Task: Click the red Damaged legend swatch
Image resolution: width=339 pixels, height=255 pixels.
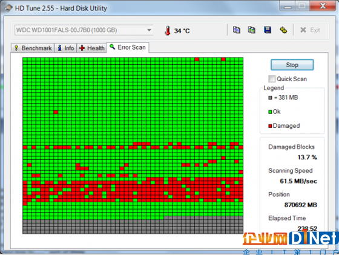Action: 270,126
